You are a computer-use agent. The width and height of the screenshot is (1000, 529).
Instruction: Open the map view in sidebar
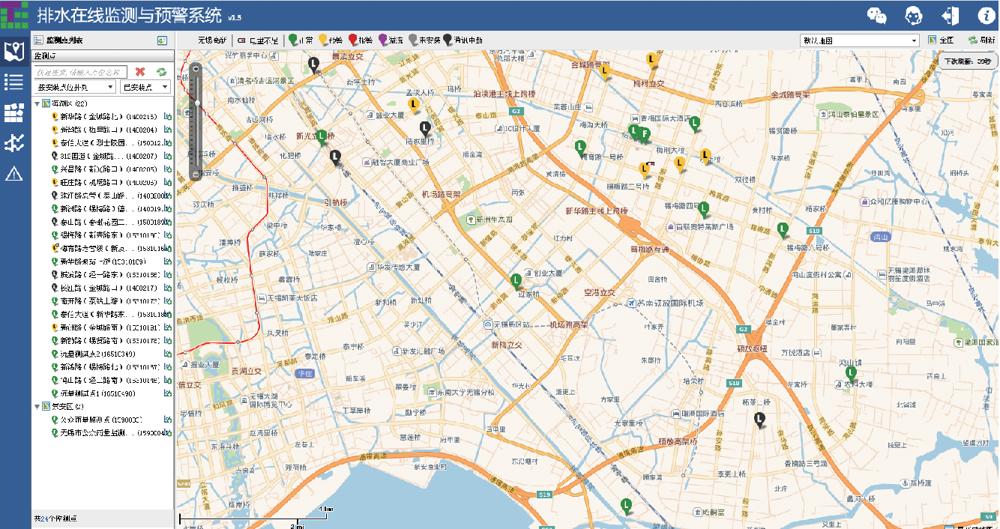click(x=14, y=52)
